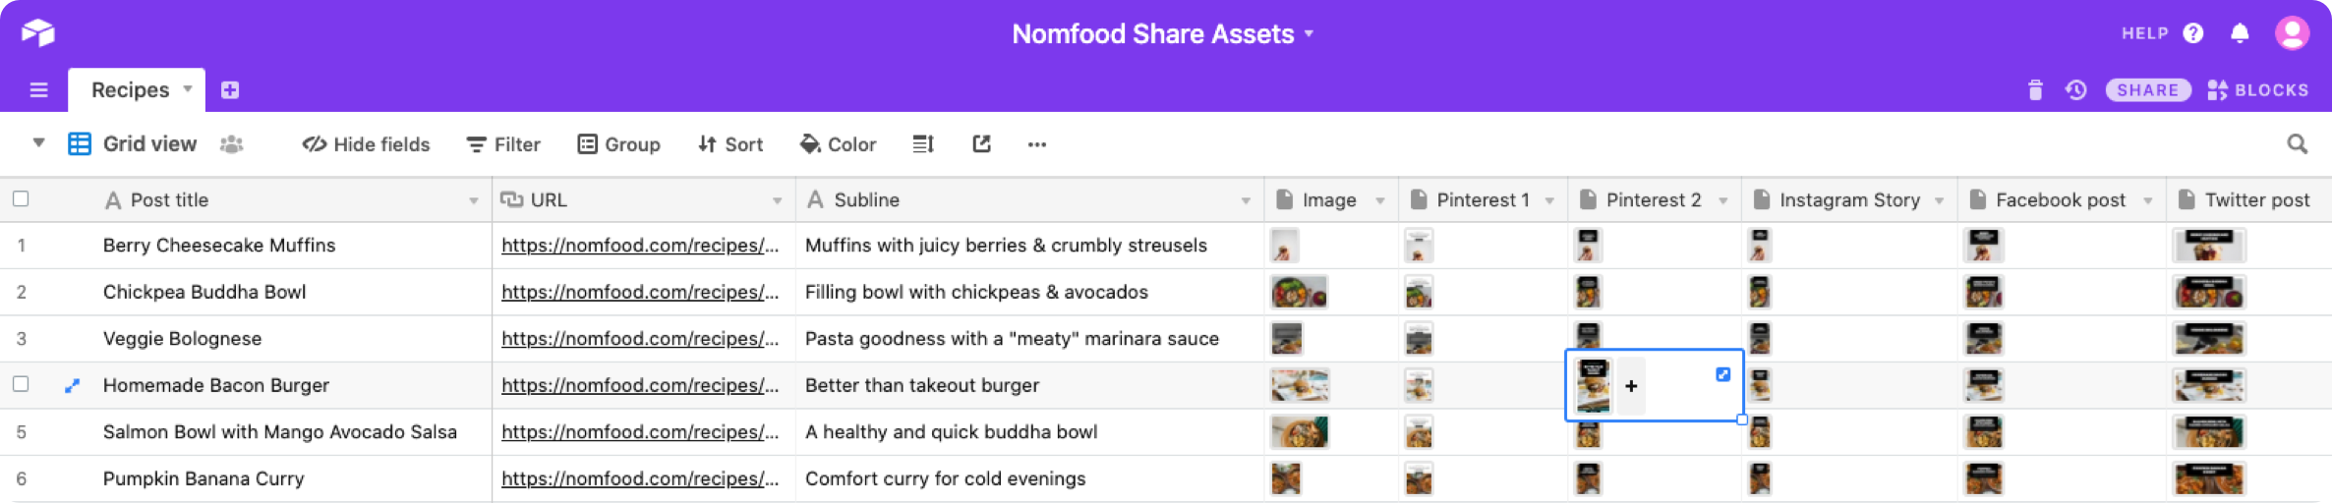Toggle the select-all rows checkbox

click(21, 199)
